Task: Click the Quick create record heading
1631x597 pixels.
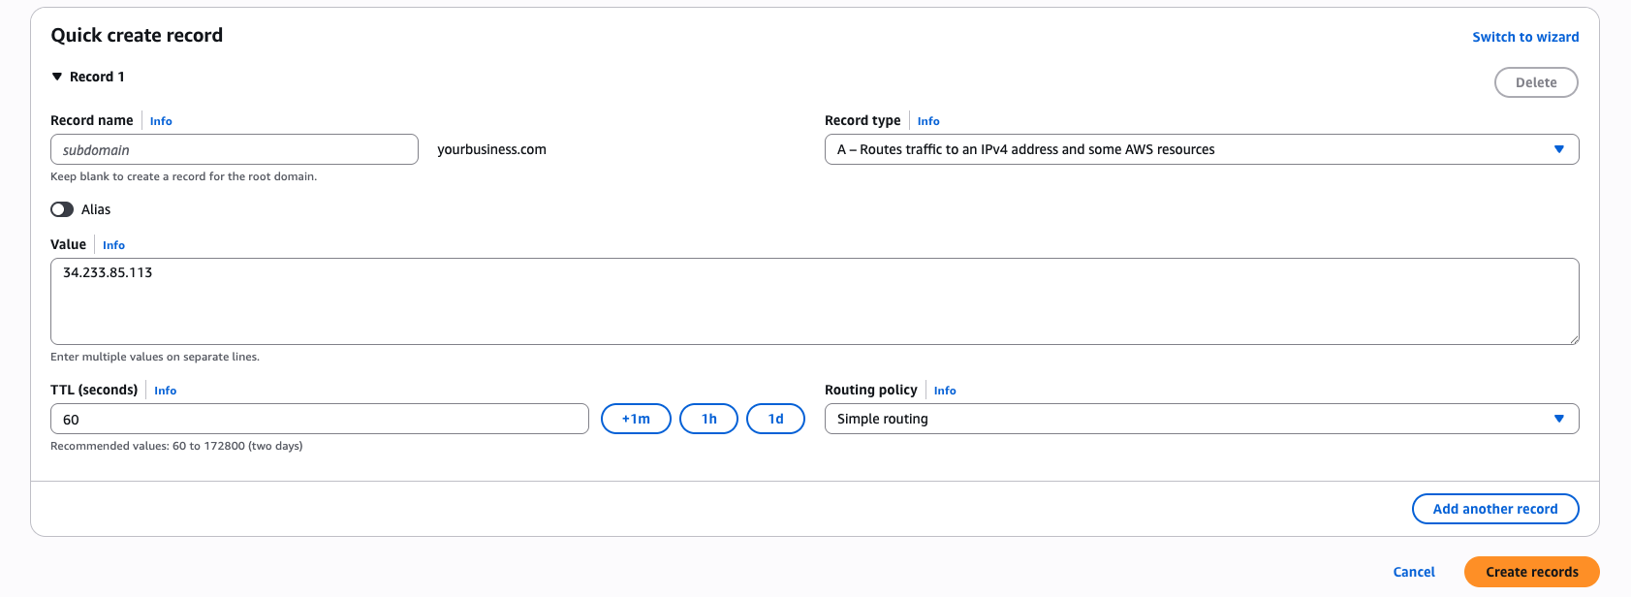Action: click(137, 35)
